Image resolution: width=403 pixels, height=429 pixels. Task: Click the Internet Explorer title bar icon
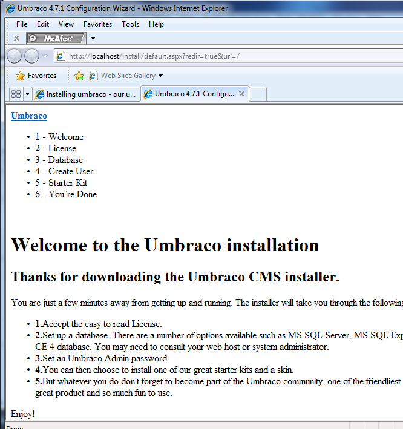pyautogui.click(x=10, y=8)
